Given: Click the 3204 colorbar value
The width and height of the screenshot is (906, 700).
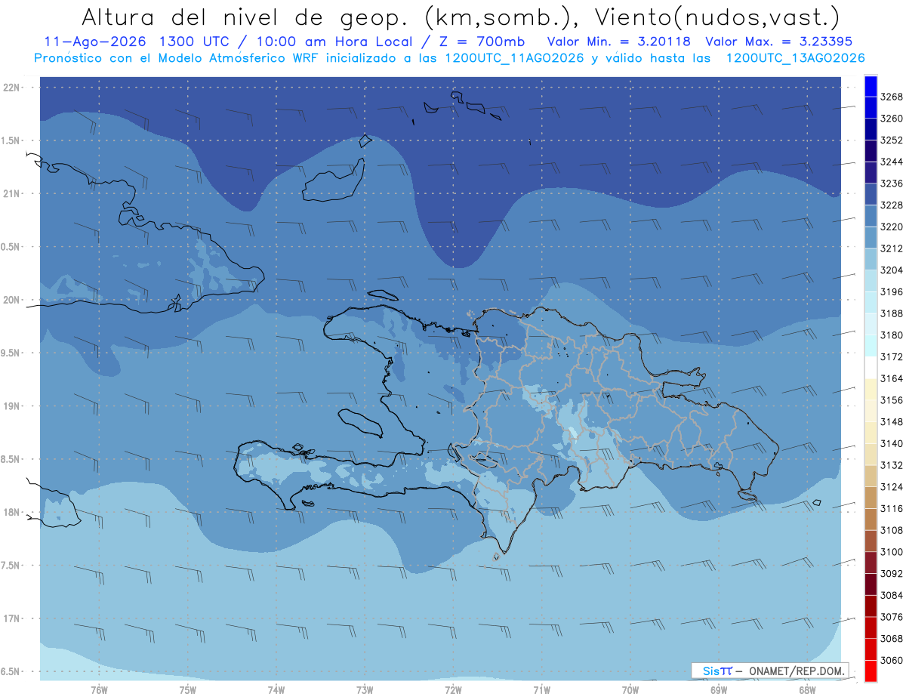Looking at the screenshot, I should click(892, 270).
